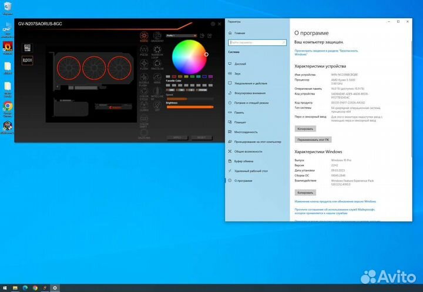423x292 pixels.
Task: Open RGB Fusion settings gear
Action: coord(213,24)
